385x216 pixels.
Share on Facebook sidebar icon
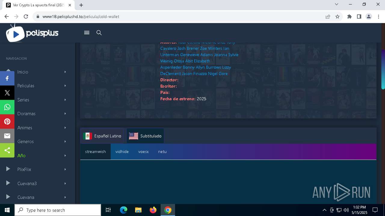pos(7,78)
